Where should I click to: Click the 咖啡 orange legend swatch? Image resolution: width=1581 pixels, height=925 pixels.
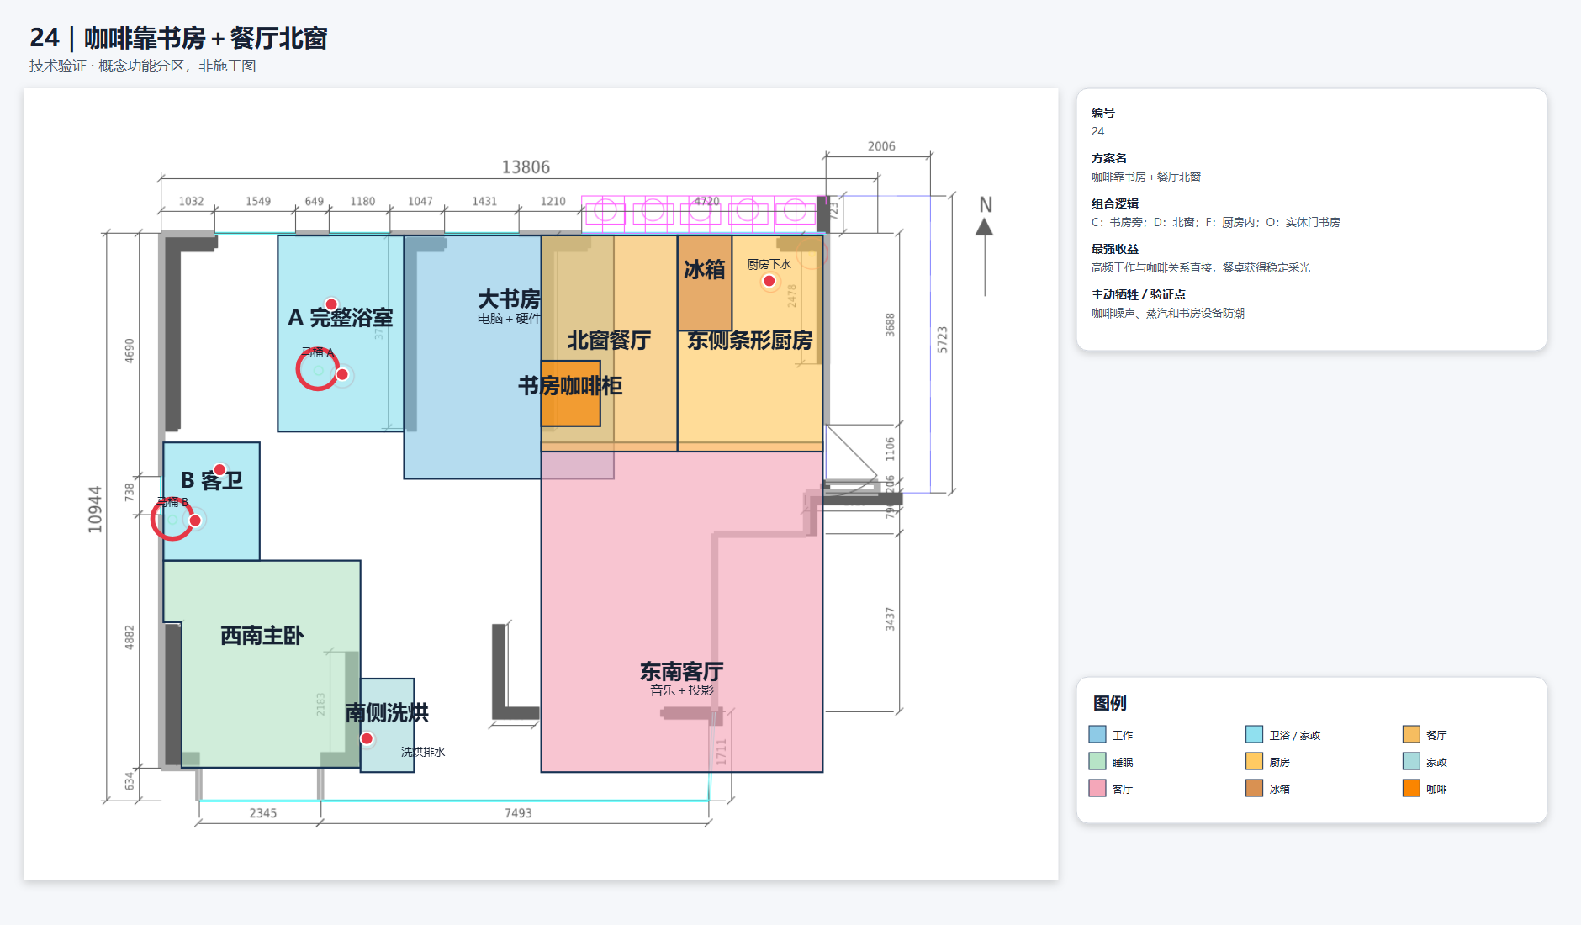pyautogui.click(x=1411, y=788)
